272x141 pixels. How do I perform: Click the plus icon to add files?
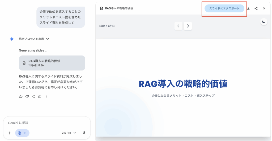[10, 133]
